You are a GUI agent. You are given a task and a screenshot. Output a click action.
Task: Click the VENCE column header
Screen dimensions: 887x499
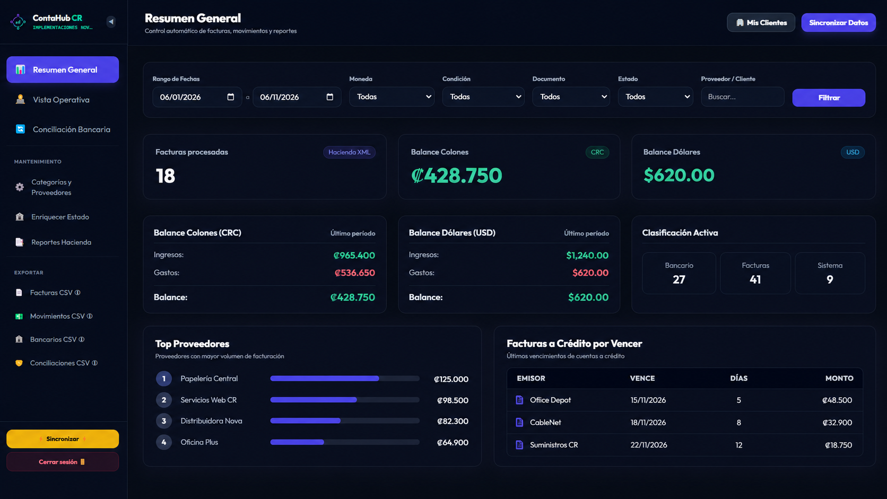click(x=642, y=379)
